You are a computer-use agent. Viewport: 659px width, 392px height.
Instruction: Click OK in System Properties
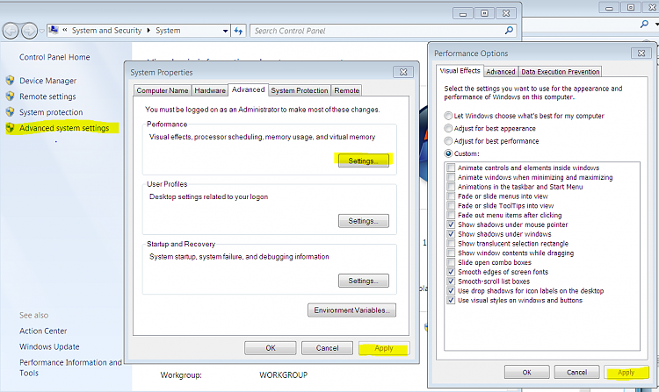coord(271,348)
